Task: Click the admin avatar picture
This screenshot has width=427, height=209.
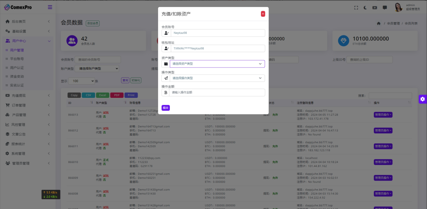Action: click(x=398, y=7)
